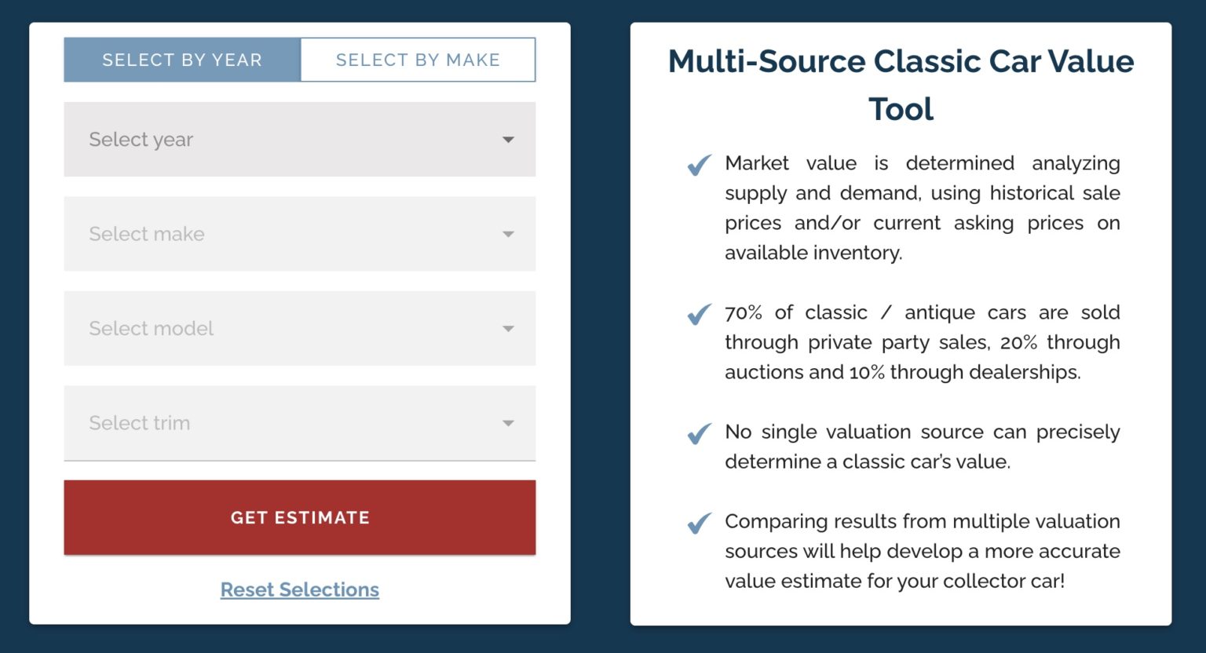Open the Select model dropdown
This screenshot has width=1206, height=653.
pos(298,329)
